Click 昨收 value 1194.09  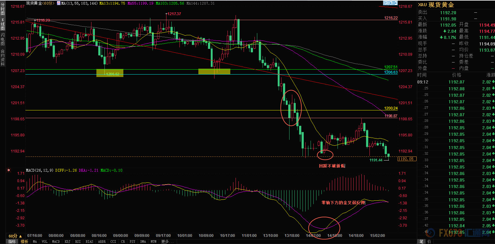pos(487,44)
